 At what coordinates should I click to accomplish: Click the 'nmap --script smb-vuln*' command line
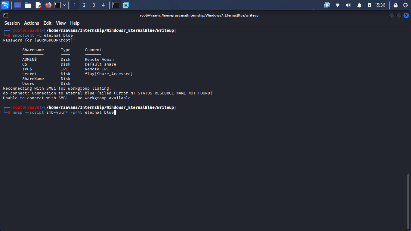[x=63, y=112]
